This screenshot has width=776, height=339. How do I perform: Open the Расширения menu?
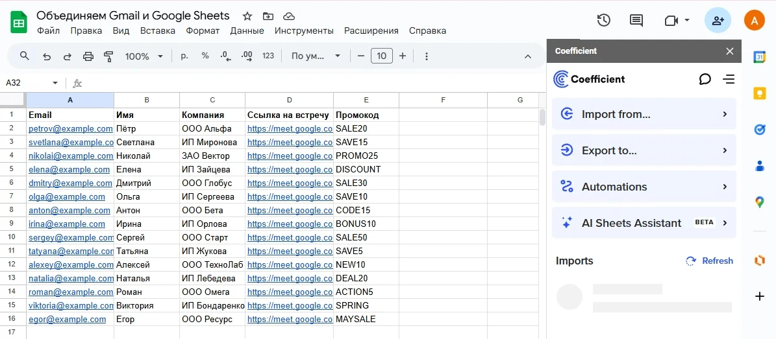pyautogui.click(x=371, y=30)
